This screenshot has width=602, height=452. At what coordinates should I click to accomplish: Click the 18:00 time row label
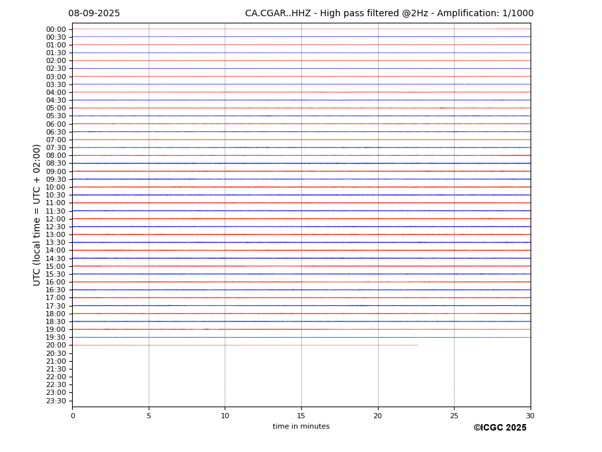[56, 314]
